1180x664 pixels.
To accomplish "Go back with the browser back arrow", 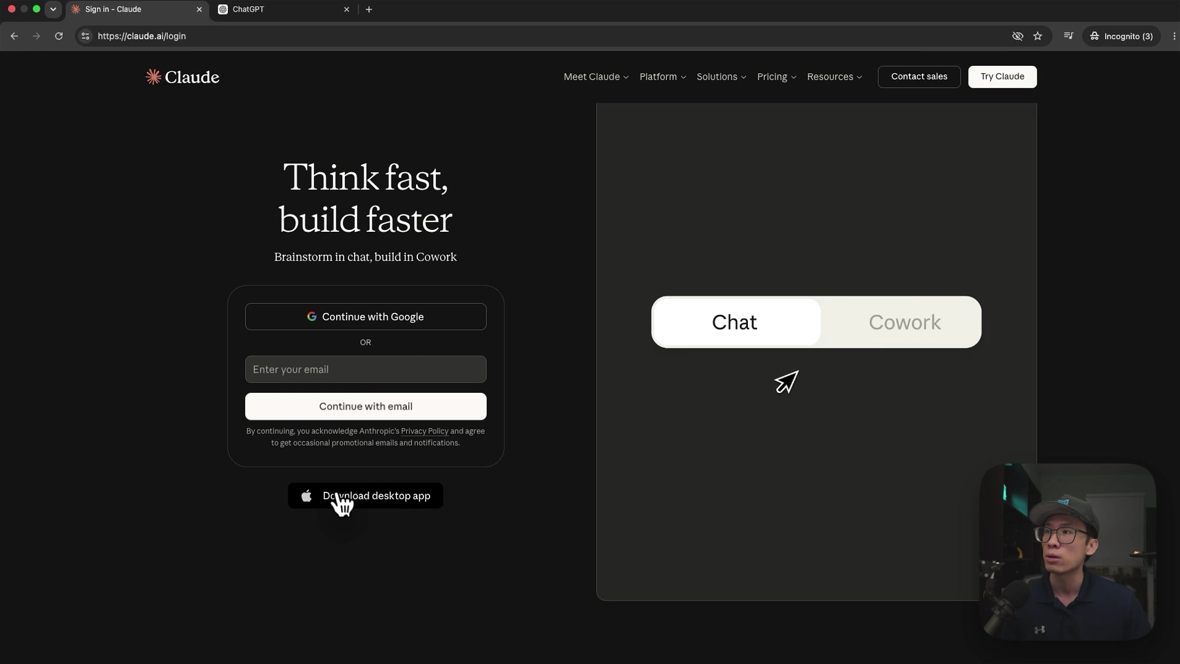I will 14,36.
